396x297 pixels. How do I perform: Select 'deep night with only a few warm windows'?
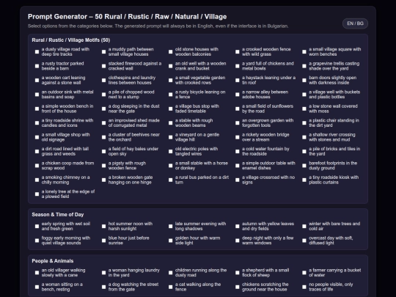pos(238,241)
